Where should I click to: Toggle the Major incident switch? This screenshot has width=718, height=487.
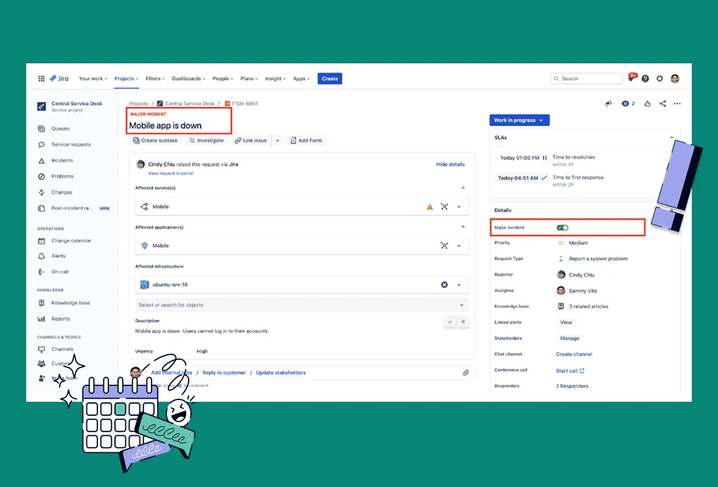click(x=562, y=228)
